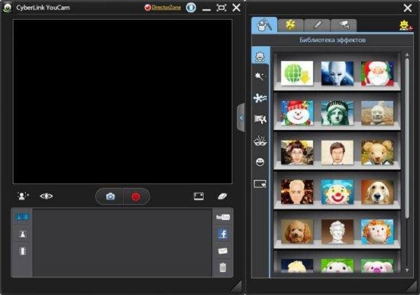Select the distortion effects category
This screenshot has width=420, height=295.
click(x=260, y=119)
